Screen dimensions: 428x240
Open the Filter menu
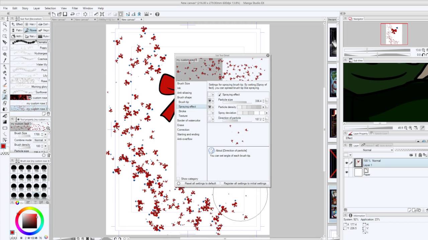coord(75,8)
